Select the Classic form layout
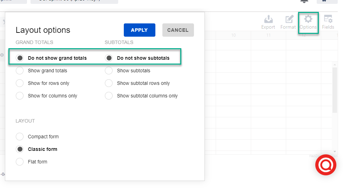343x190 pixels. (x=20, y=149)
